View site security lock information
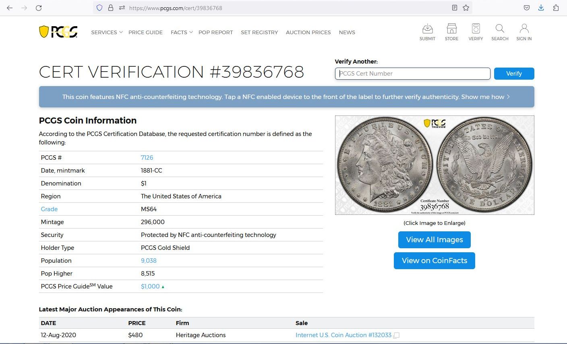Image resolution: width=567 pixels, height=344 pixels. tap(111, 8)
